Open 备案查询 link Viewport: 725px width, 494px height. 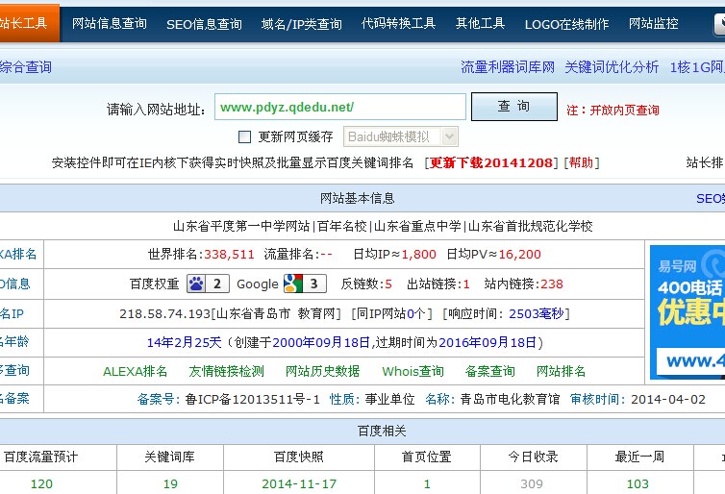click(490, 372)
